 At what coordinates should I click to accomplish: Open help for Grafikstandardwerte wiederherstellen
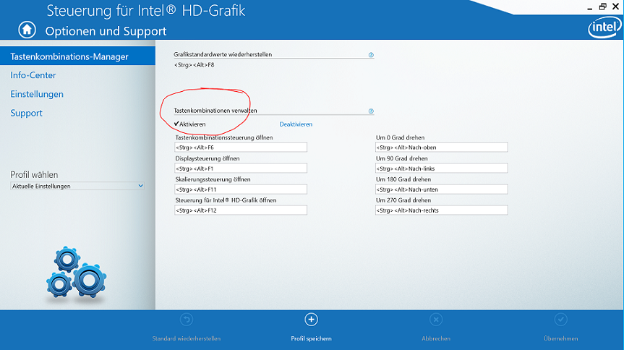[371, 55]
